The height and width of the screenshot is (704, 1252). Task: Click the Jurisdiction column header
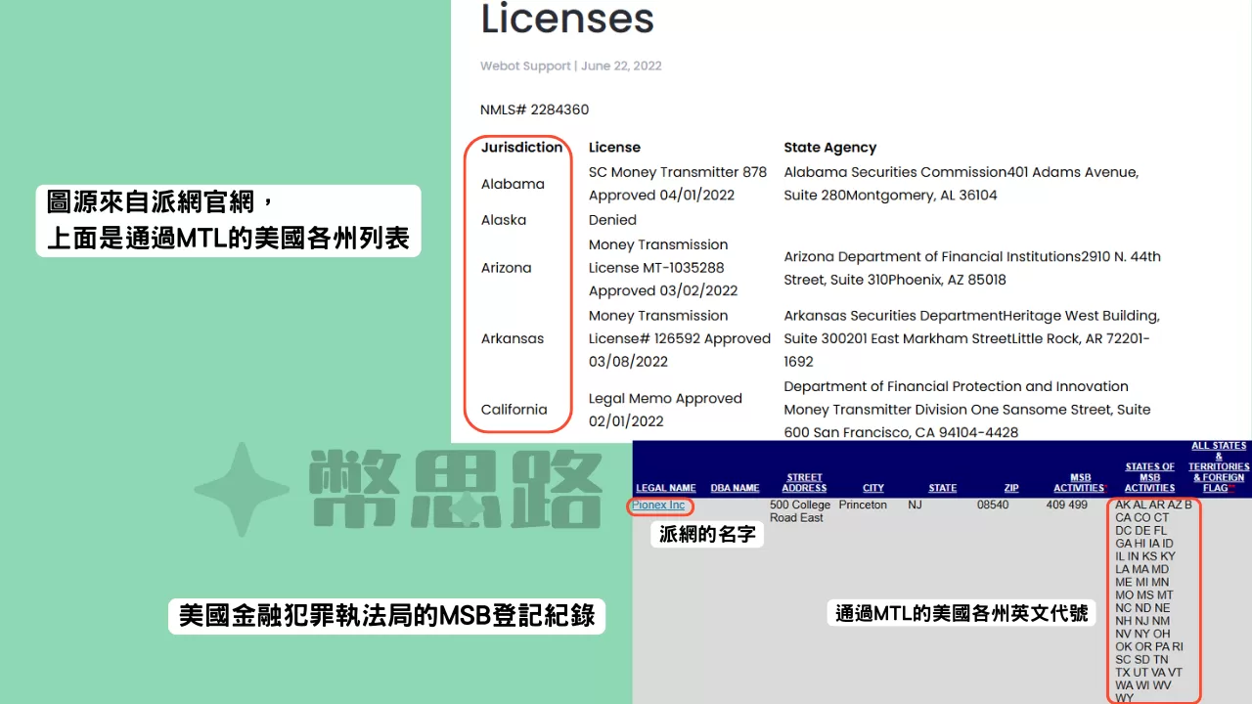[x=521, y=148]
